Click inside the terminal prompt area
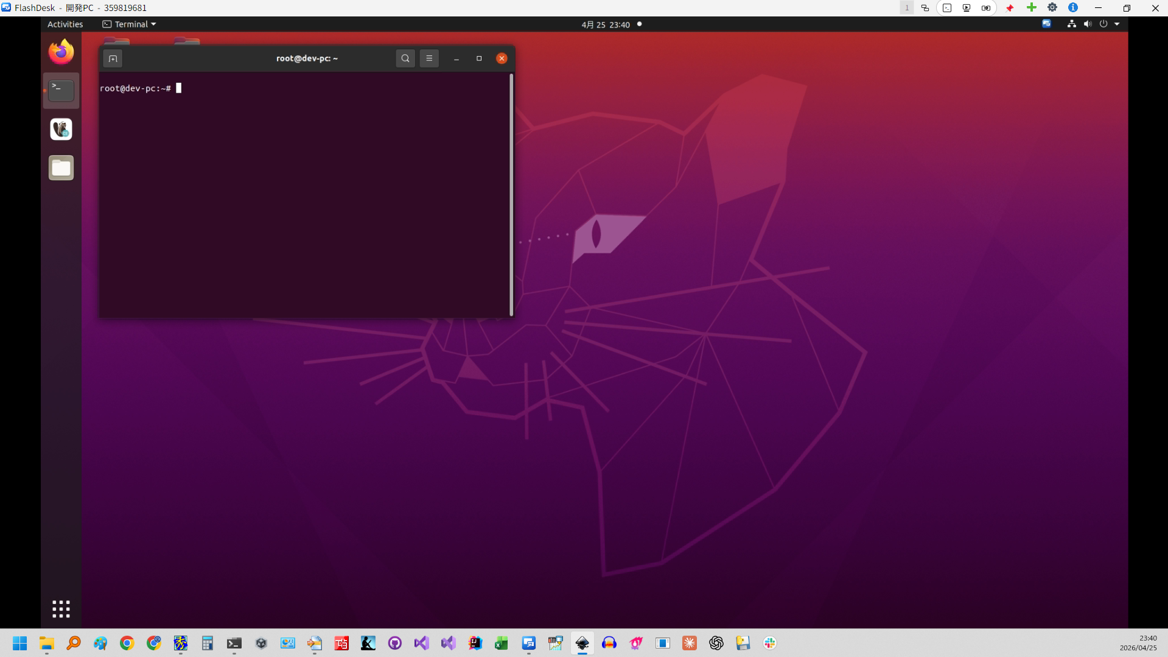 304,195
